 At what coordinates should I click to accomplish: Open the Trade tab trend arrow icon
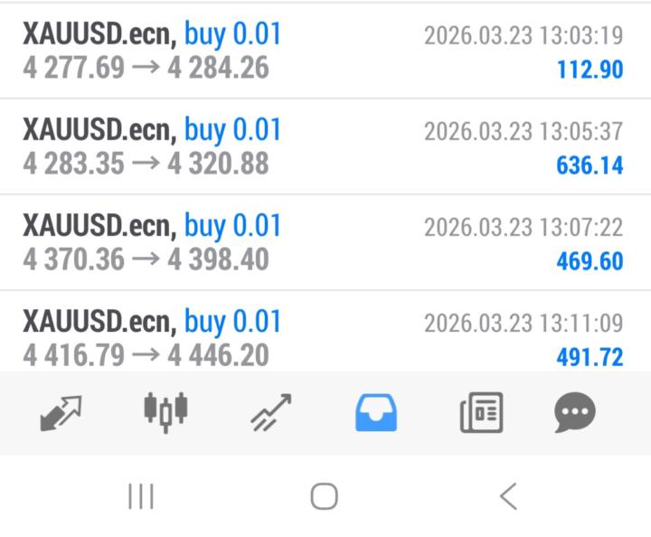coord(271,412)
